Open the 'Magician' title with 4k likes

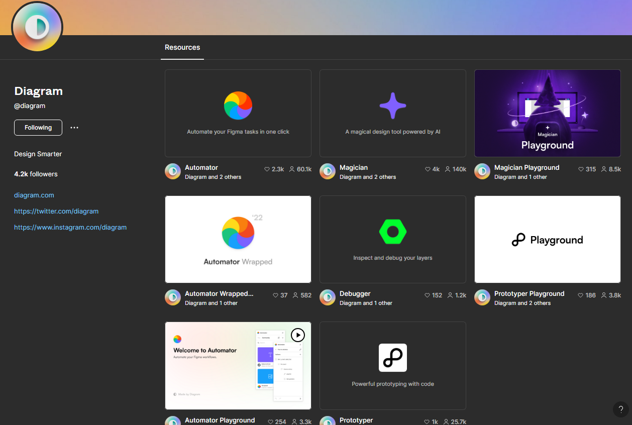click(x=354, y=167)
